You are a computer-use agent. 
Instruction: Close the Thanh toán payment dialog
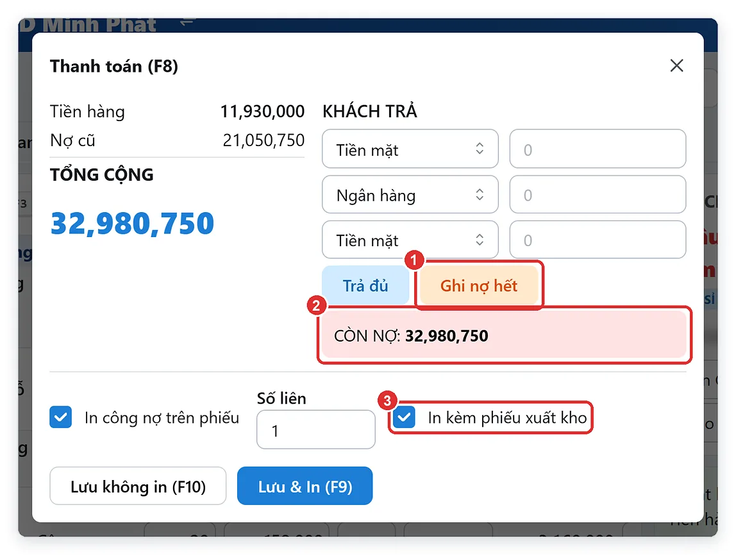676,65
